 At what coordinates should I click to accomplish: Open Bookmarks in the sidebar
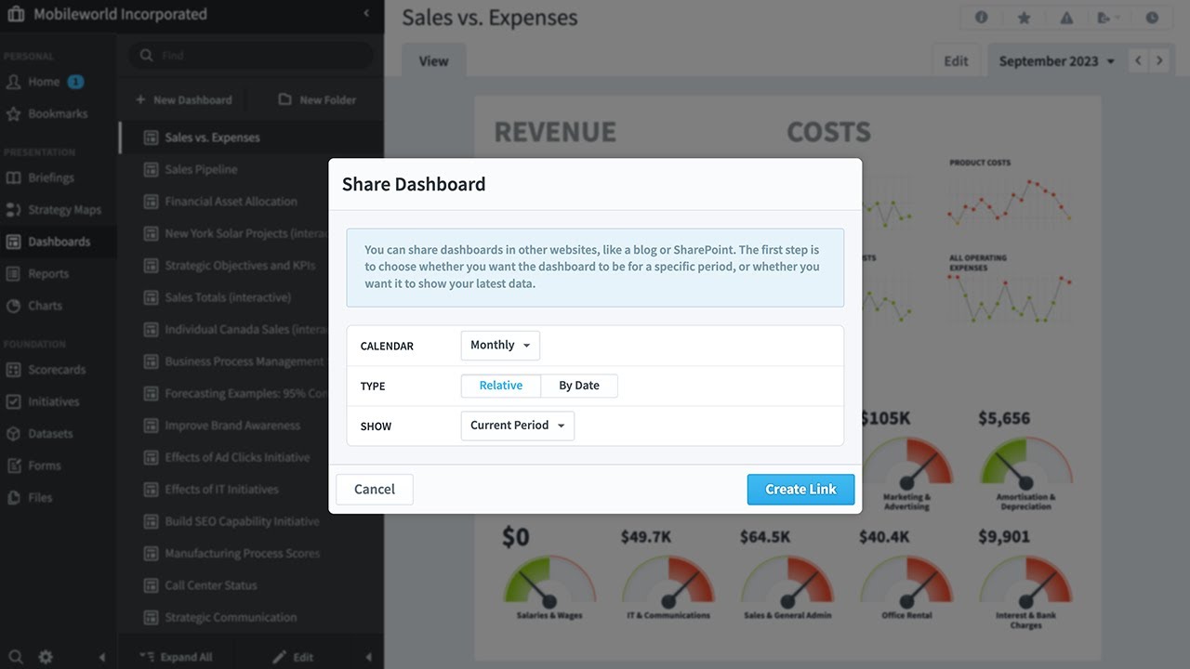click(46, 113)
